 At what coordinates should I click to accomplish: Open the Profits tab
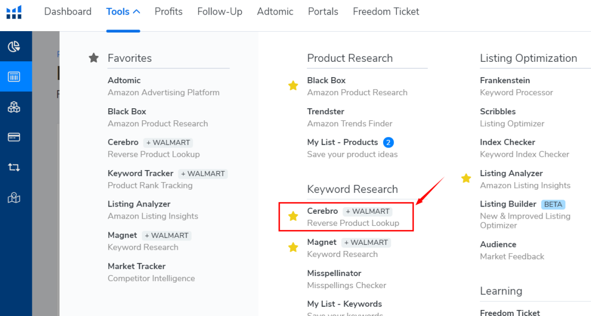click(x=169, y=11)
